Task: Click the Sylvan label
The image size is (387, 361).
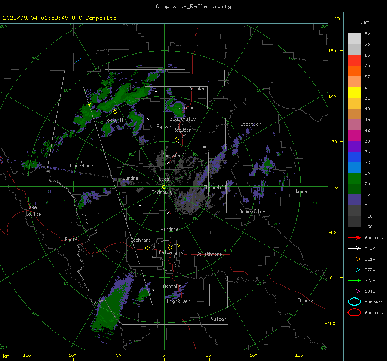Action: (164, 127)
